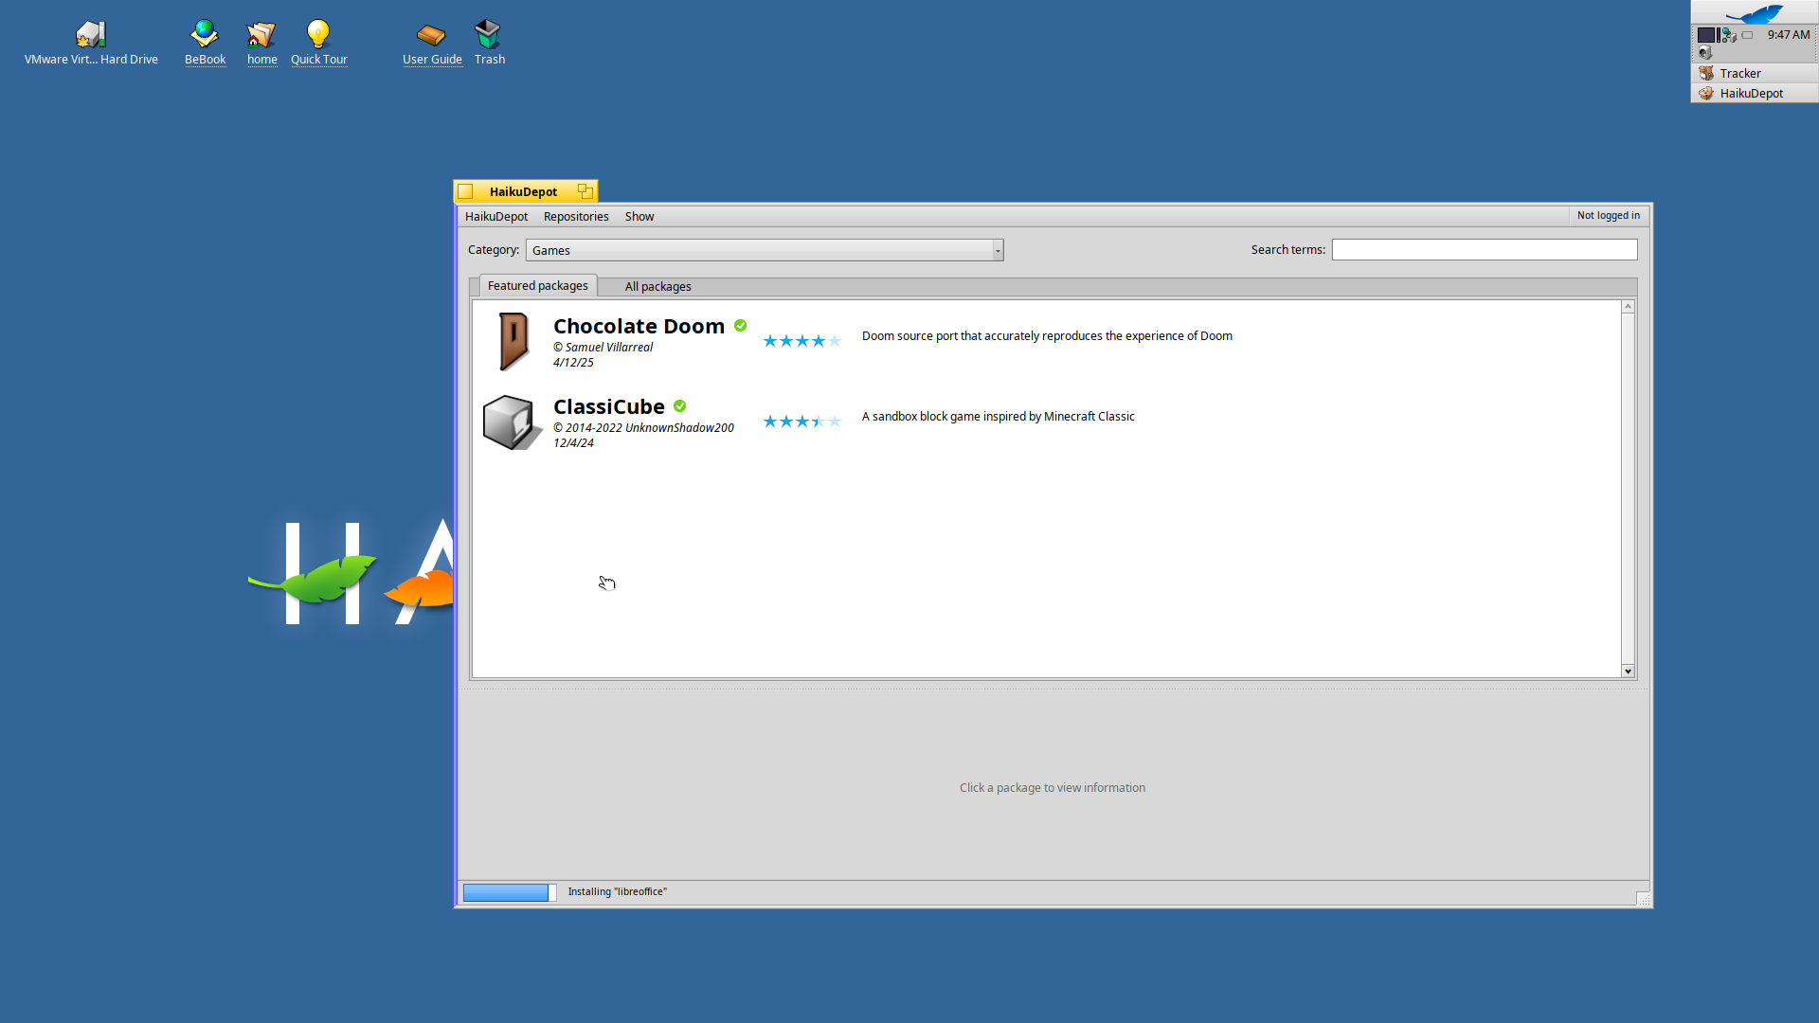Launch the Quick Tour lightbulb icon

[x=318, y=35]
